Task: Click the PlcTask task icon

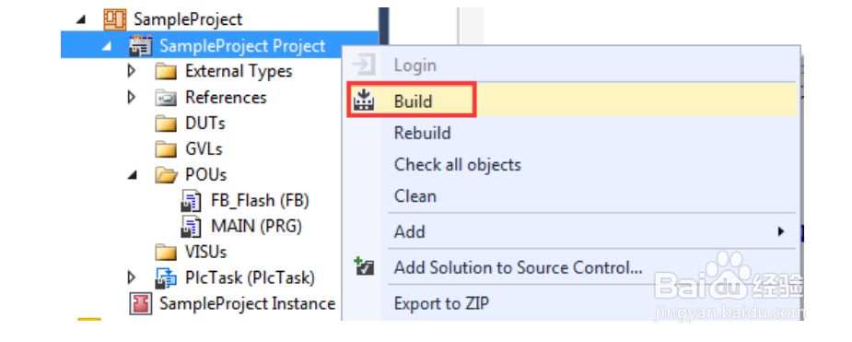Action: point(166,278)
